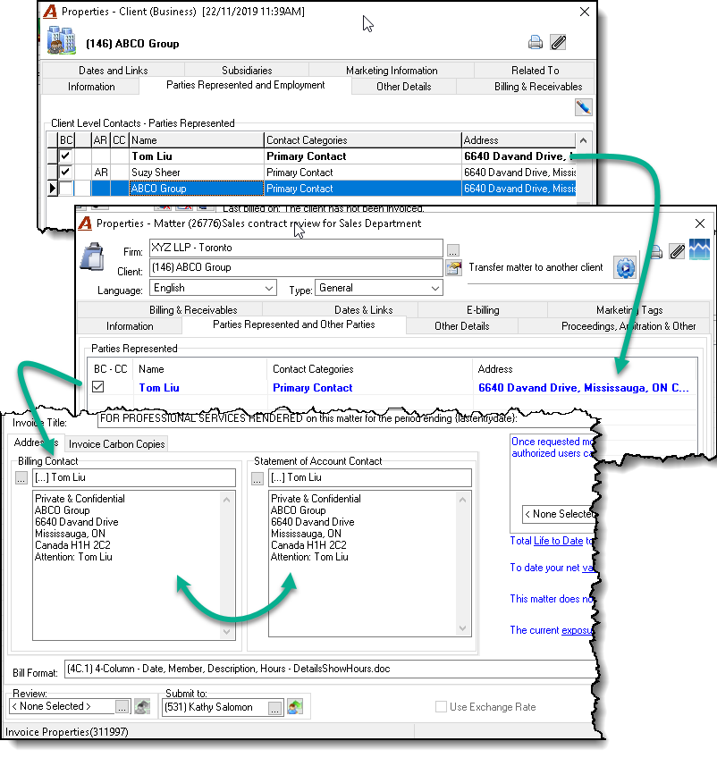Click the Submit to ellipsis lookup button
The image size is (717, 758).
(x=274, y=708)
